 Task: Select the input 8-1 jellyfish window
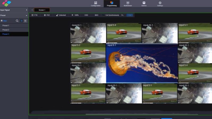[142, 63]
